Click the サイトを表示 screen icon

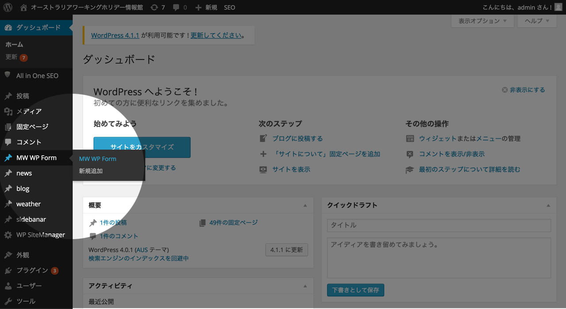[x=263, y=169]
